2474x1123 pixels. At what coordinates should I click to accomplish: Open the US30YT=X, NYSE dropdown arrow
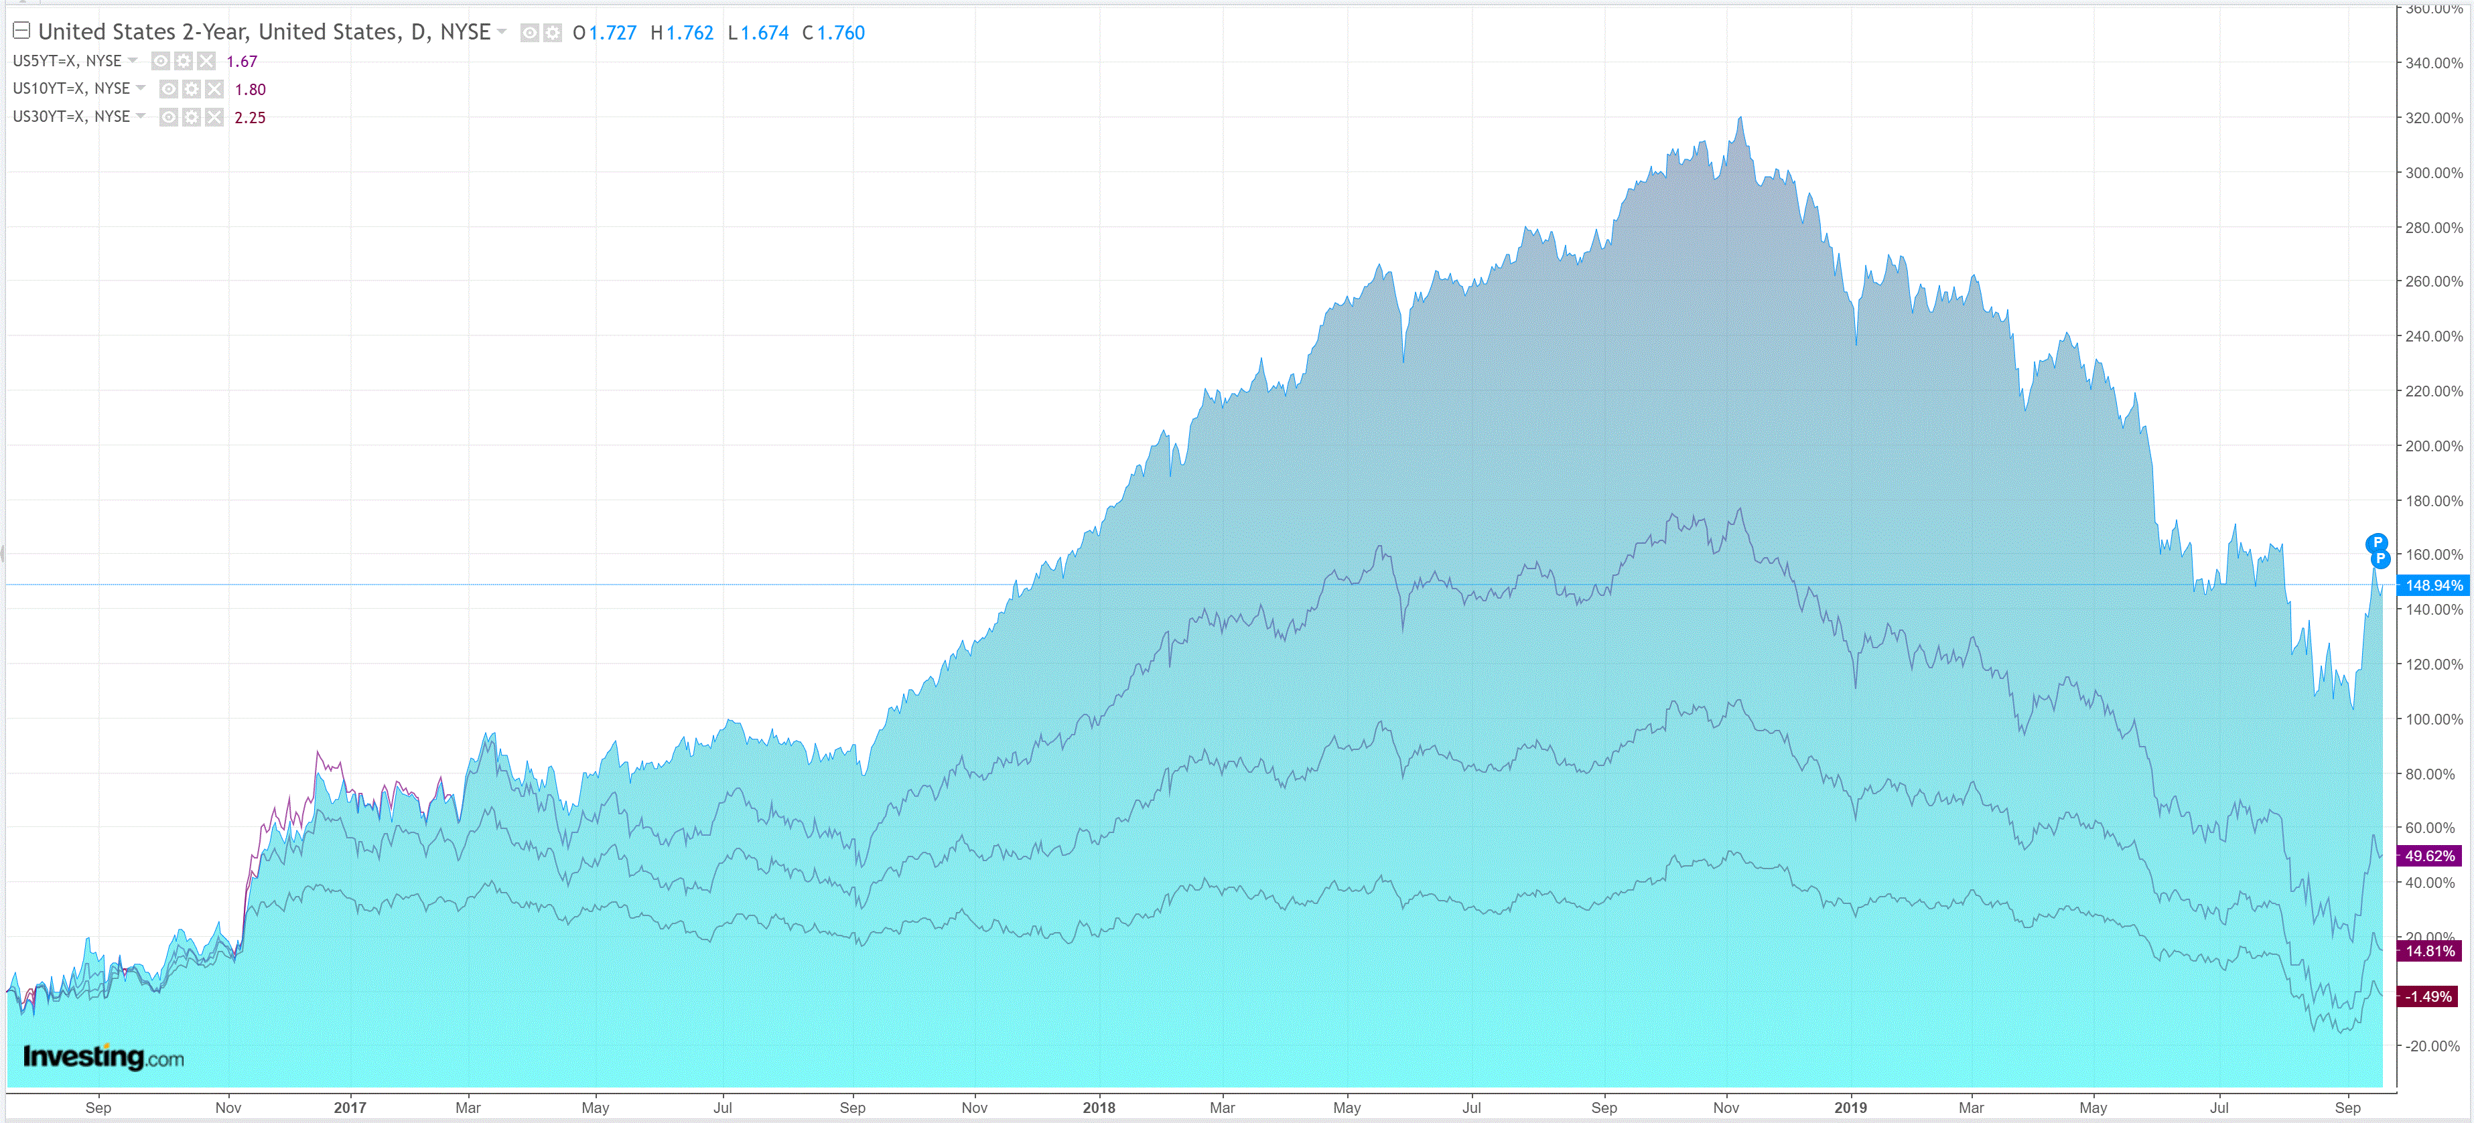(141, 116)
